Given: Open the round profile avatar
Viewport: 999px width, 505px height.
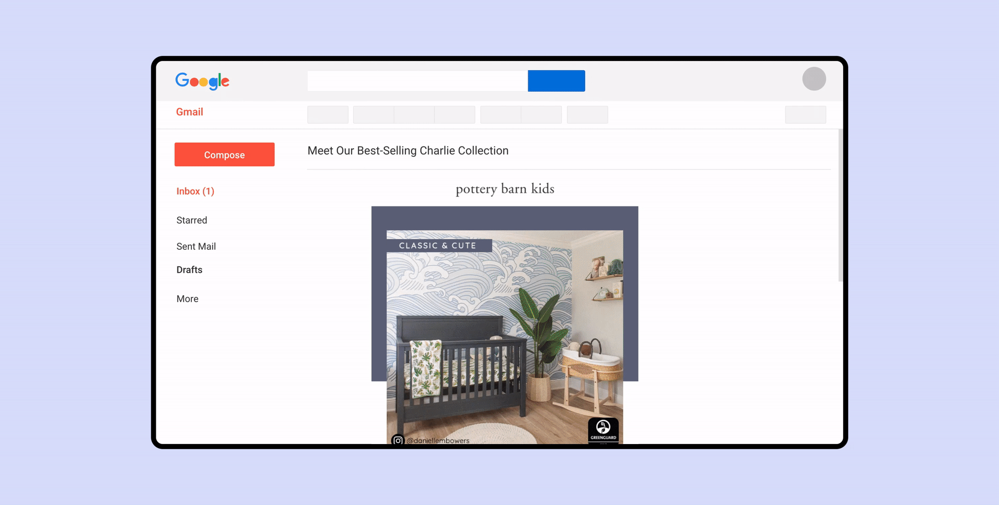Looking at the screenshot, I should click(814, 79).
